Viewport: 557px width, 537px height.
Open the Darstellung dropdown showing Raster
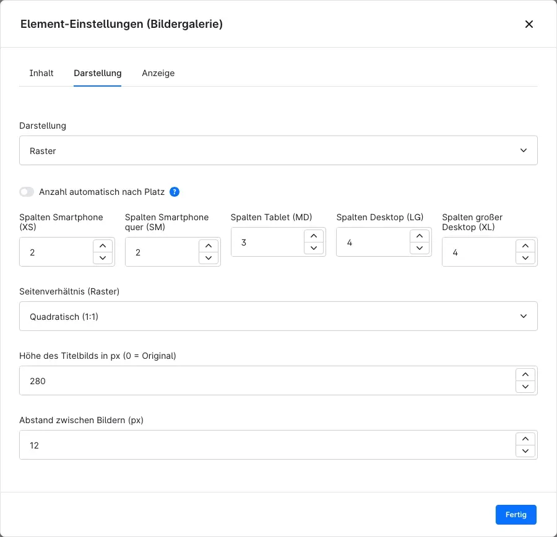[x=278, y=150]
